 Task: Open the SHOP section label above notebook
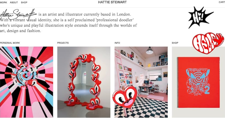coord(175,43)
